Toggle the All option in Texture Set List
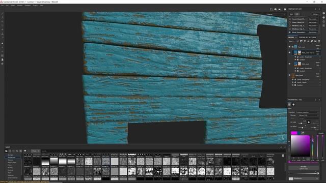 pos(297,14)
